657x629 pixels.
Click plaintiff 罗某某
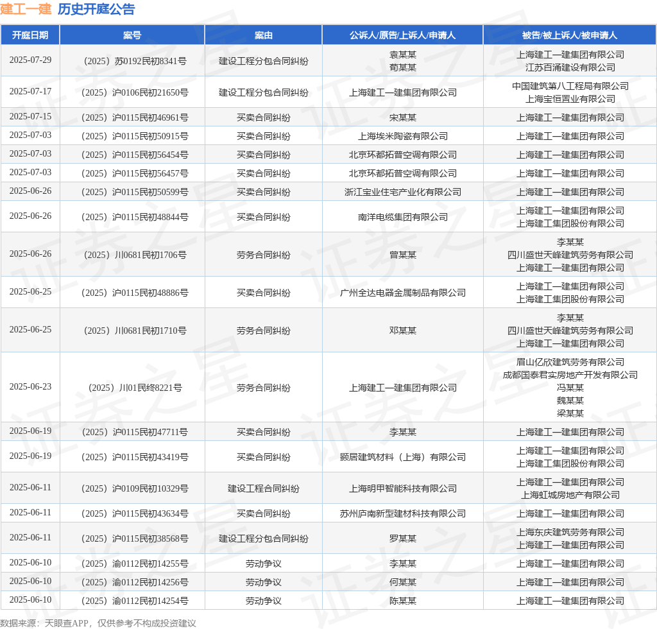[x=403, y=539]
